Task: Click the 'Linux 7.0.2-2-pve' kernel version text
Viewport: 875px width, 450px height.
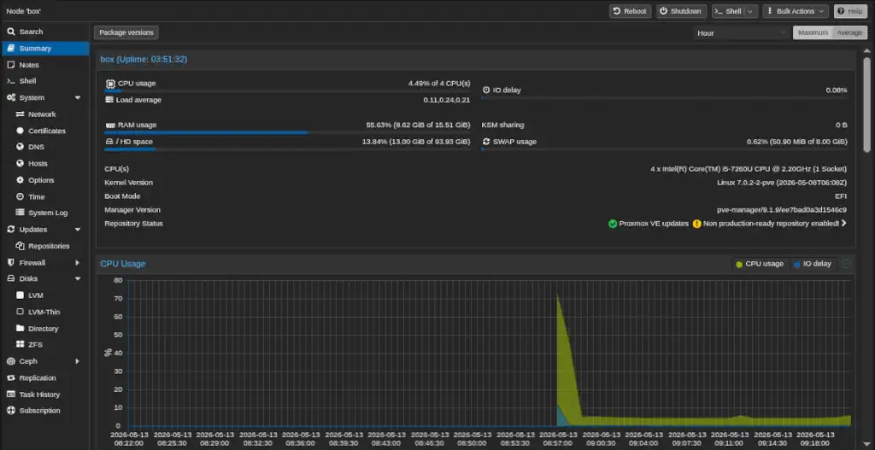Action: (x=782, y=183)
